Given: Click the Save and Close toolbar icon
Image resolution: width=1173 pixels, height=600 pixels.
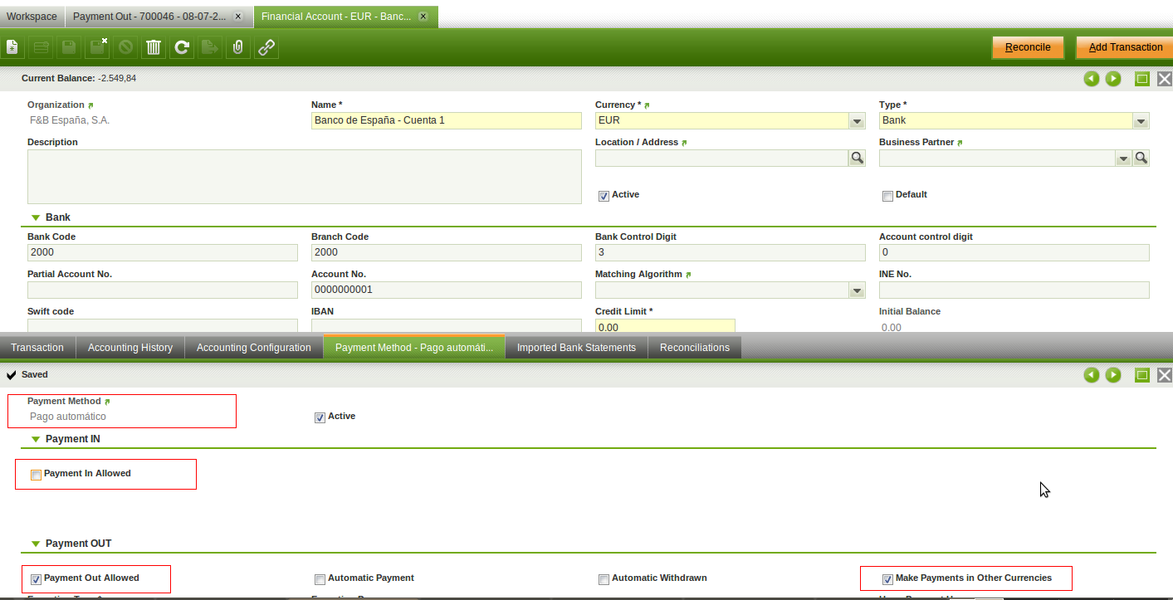Looking at the screenshot, I should coord(97,47).
